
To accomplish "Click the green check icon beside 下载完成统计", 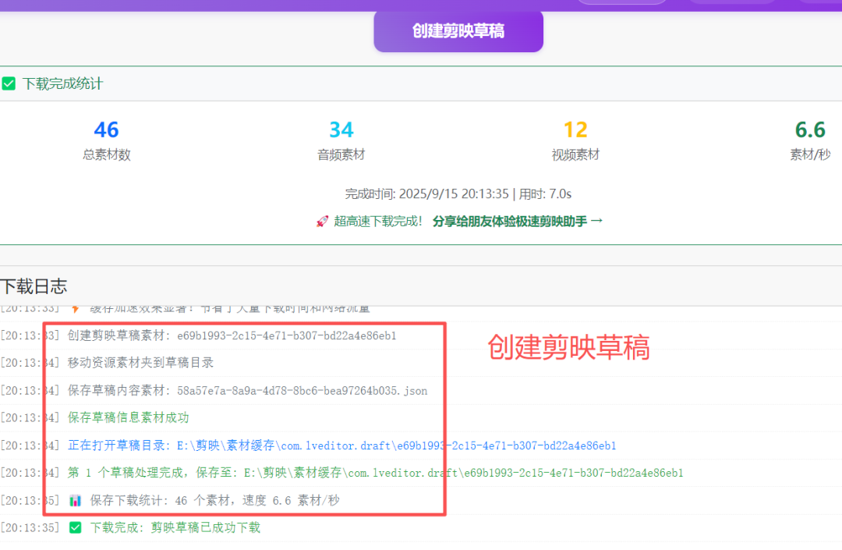I will pos(9,83).
